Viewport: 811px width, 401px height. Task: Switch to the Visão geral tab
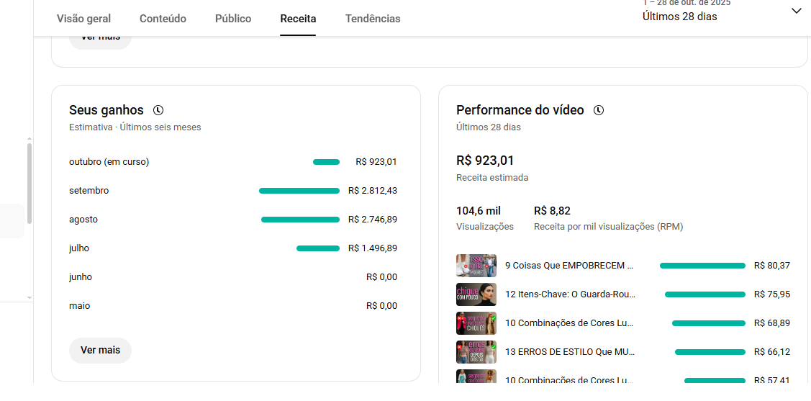pyautogui.click(x=83, y=19)
